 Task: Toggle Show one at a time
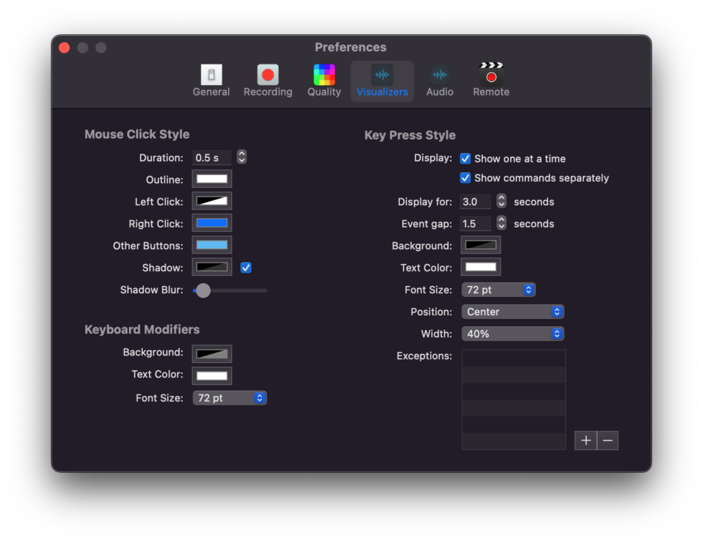click(x=465, y=159)
